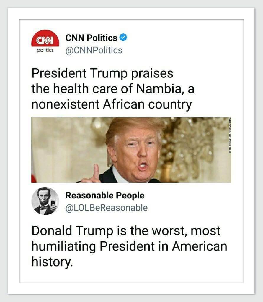Click the "President Trump praises" headline line

[102, 73]
